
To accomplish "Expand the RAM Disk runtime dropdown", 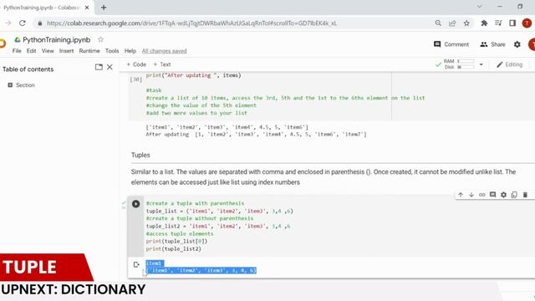I will click(481, 64).
